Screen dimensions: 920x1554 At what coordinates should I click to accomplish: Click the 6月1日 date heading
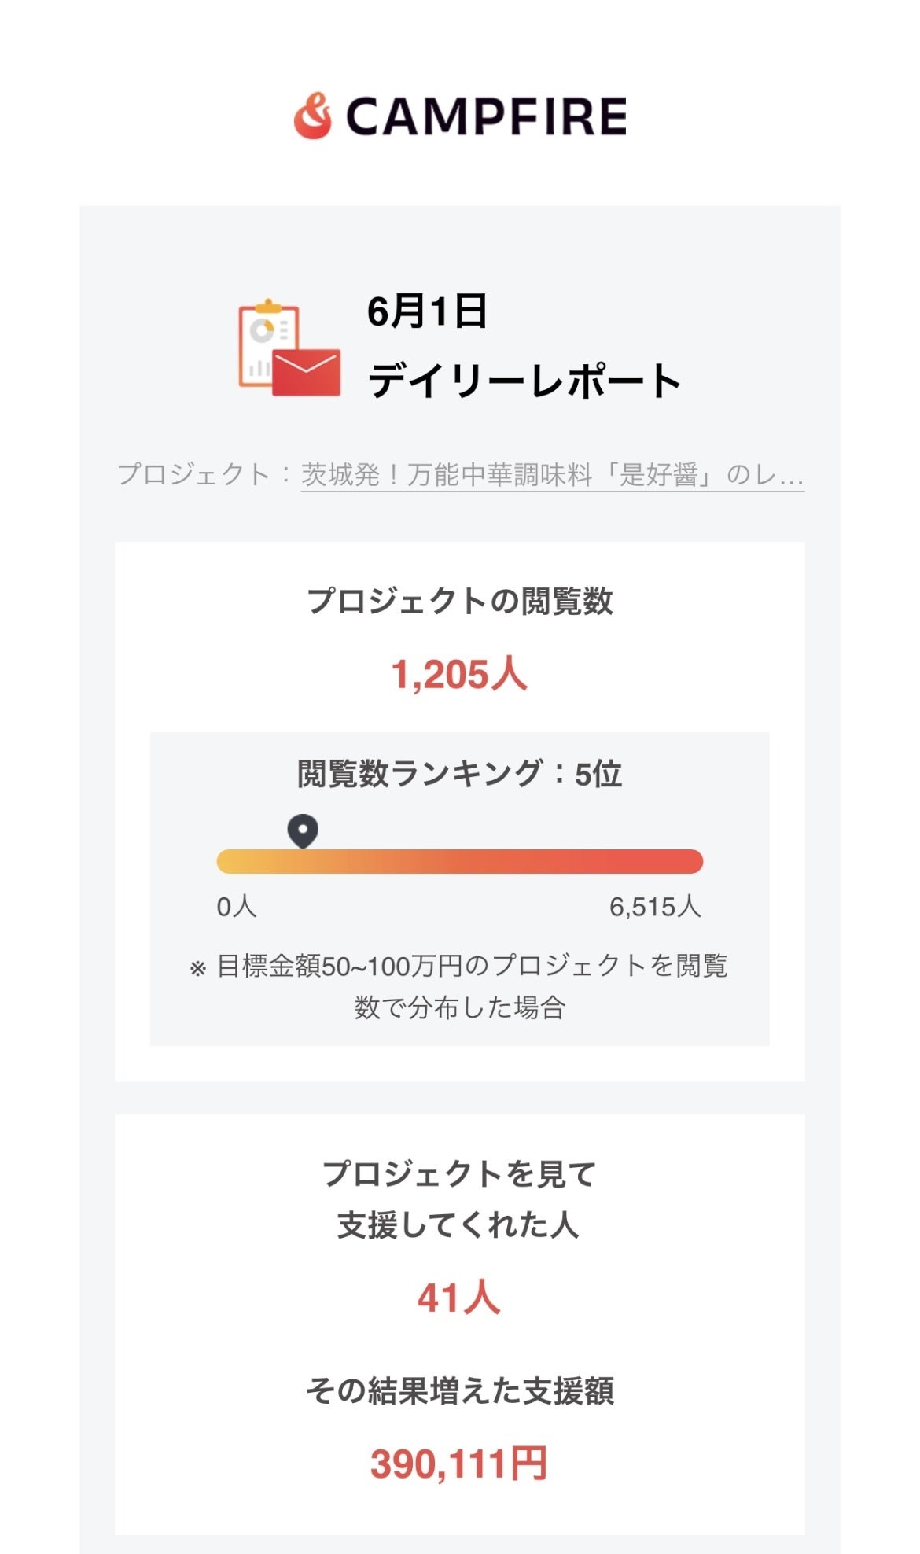427,311
